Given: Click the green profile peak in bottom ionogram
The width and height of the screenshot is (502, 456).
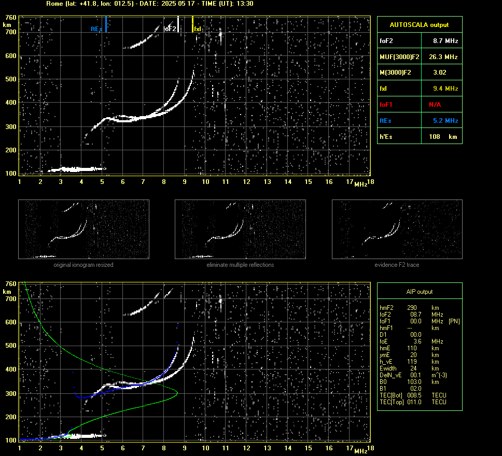Looking at the screenshot, I should coord(176,393).
